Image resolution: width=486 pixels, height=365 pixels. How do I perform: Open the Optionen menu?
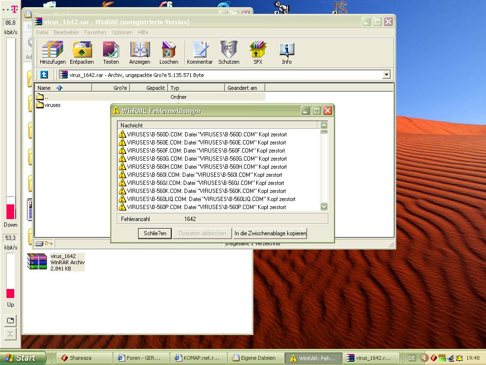click(x=122, y=32)
